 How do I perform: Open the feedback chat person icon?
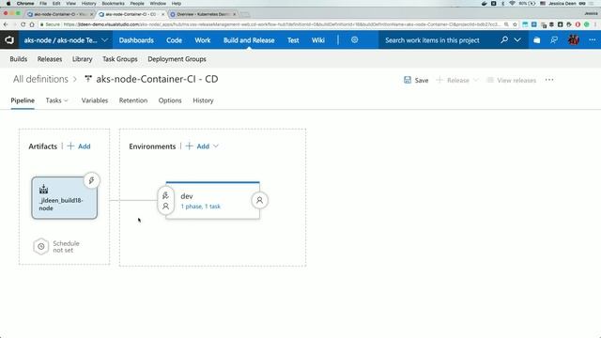point(554,39)
